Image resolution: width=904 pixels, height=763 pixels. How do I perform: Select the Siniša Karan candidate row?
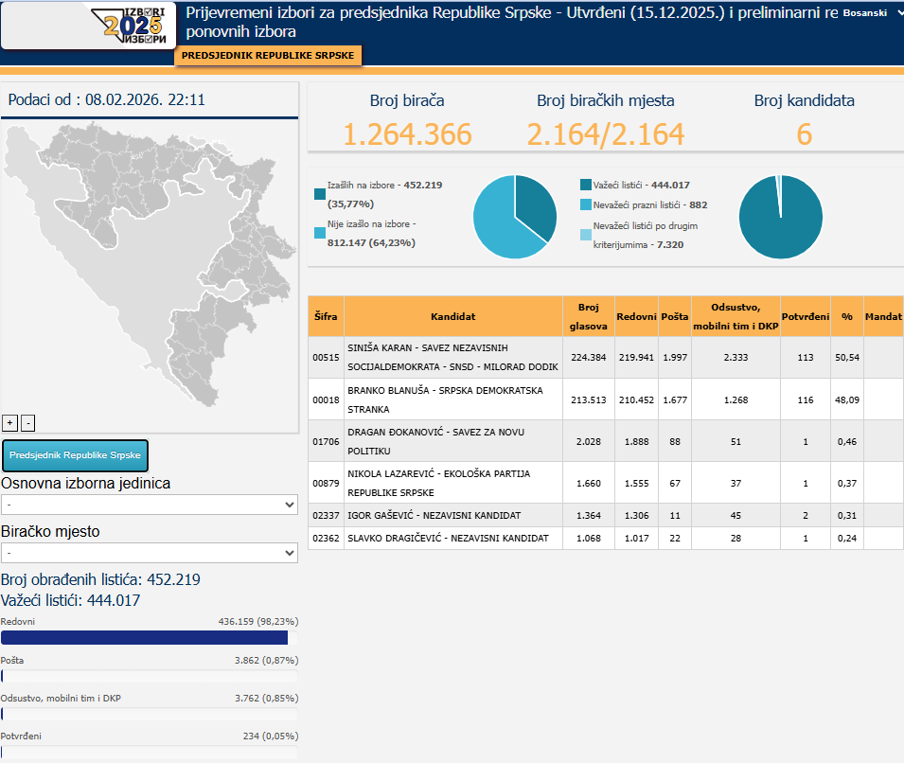tap(454, 357)
